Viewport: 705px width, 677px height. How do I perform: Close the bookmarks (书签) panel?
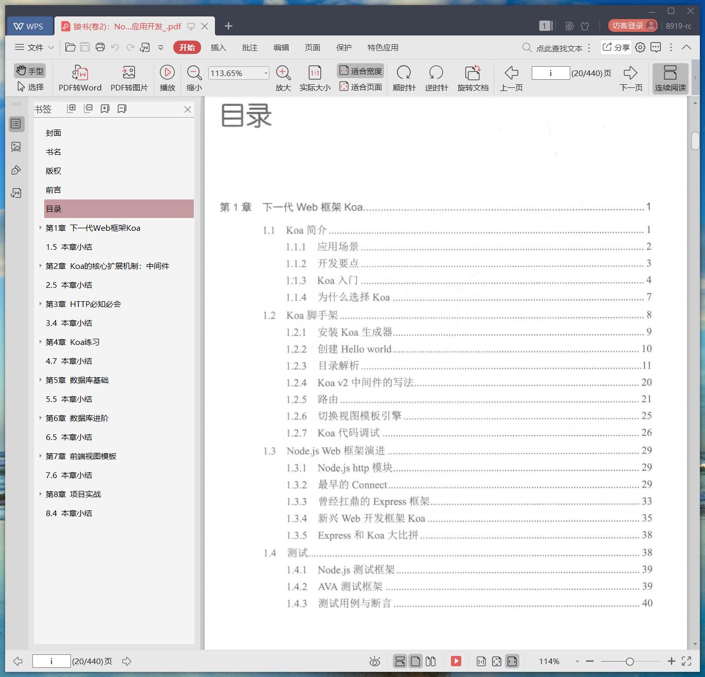pyautogui.click(x=188, y=109)
